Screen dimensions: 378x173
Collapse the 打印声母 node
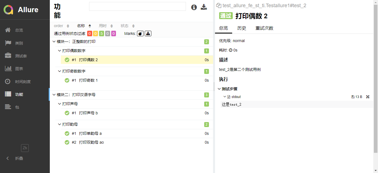coord(59,104)
